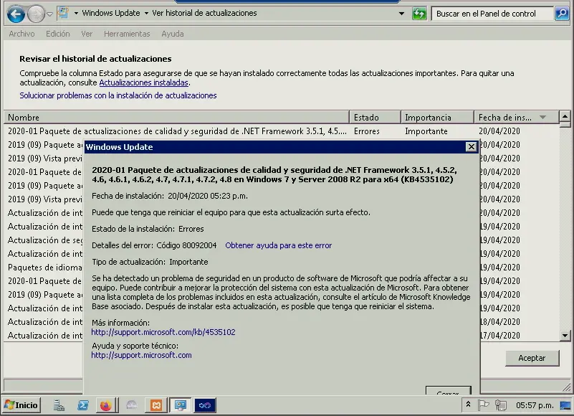Screen dimensions: 574x416
Task: Click the network tray icon
Action: click(500, 405)
